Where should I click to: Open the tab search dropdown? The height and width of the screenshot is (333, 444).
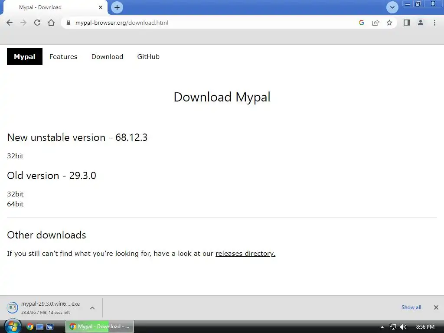point(392,7)
